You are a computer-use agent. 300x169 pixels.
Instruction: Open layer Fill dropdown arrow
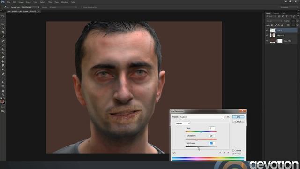(x=297, y=25)
